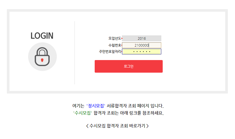Click the vertical divider beside the LOGIN panel

click(x=75, y=53)
